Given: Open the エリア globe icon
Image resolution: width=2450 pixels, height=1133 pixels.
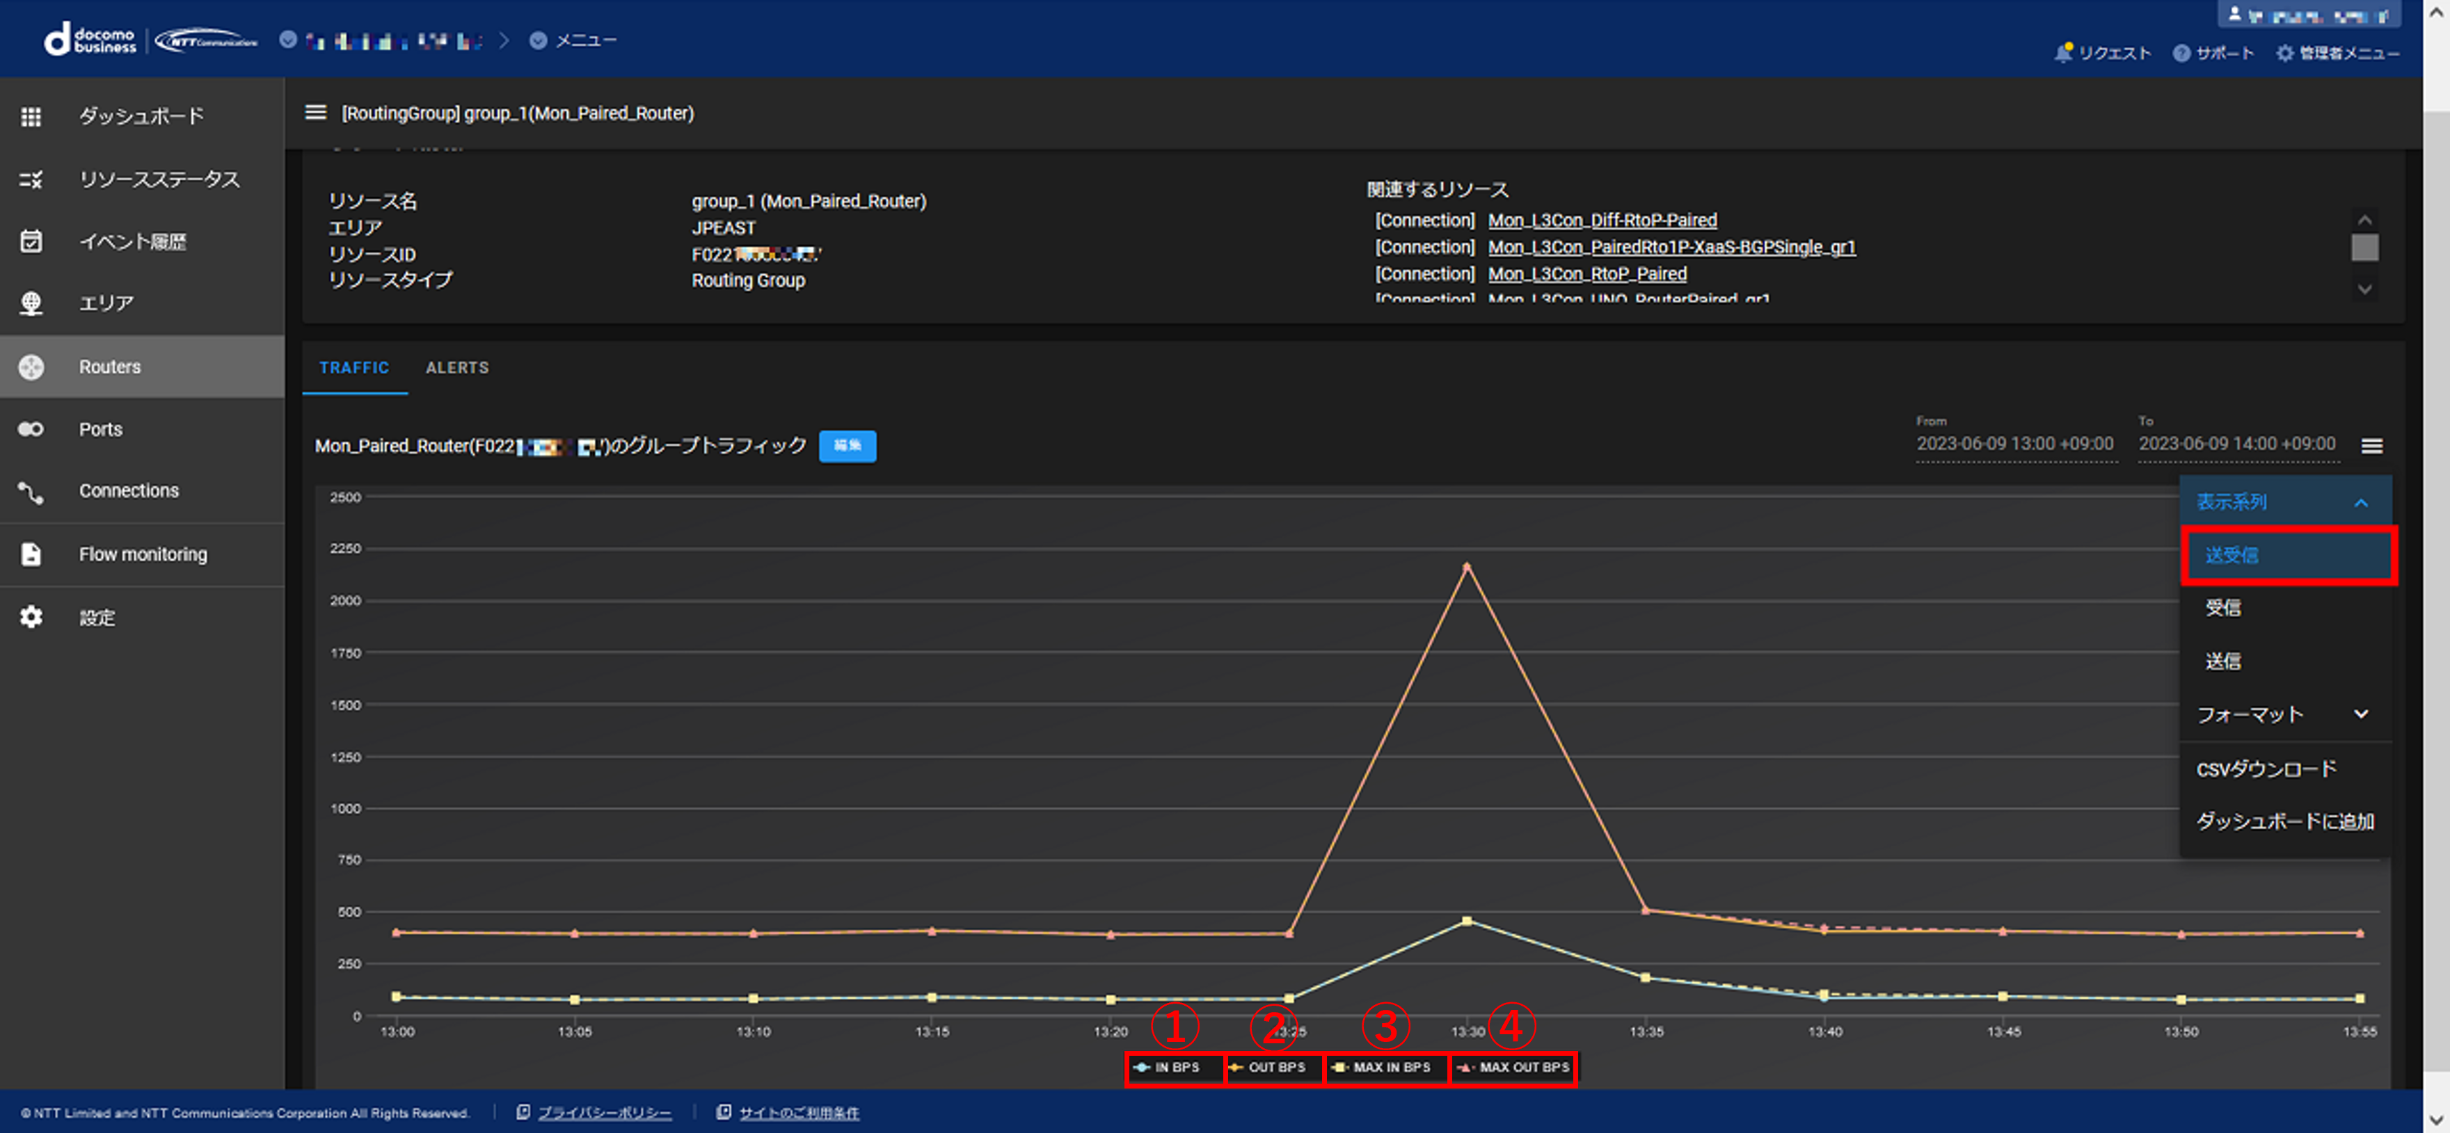Looking at the screenshot, I should (31, 303).
